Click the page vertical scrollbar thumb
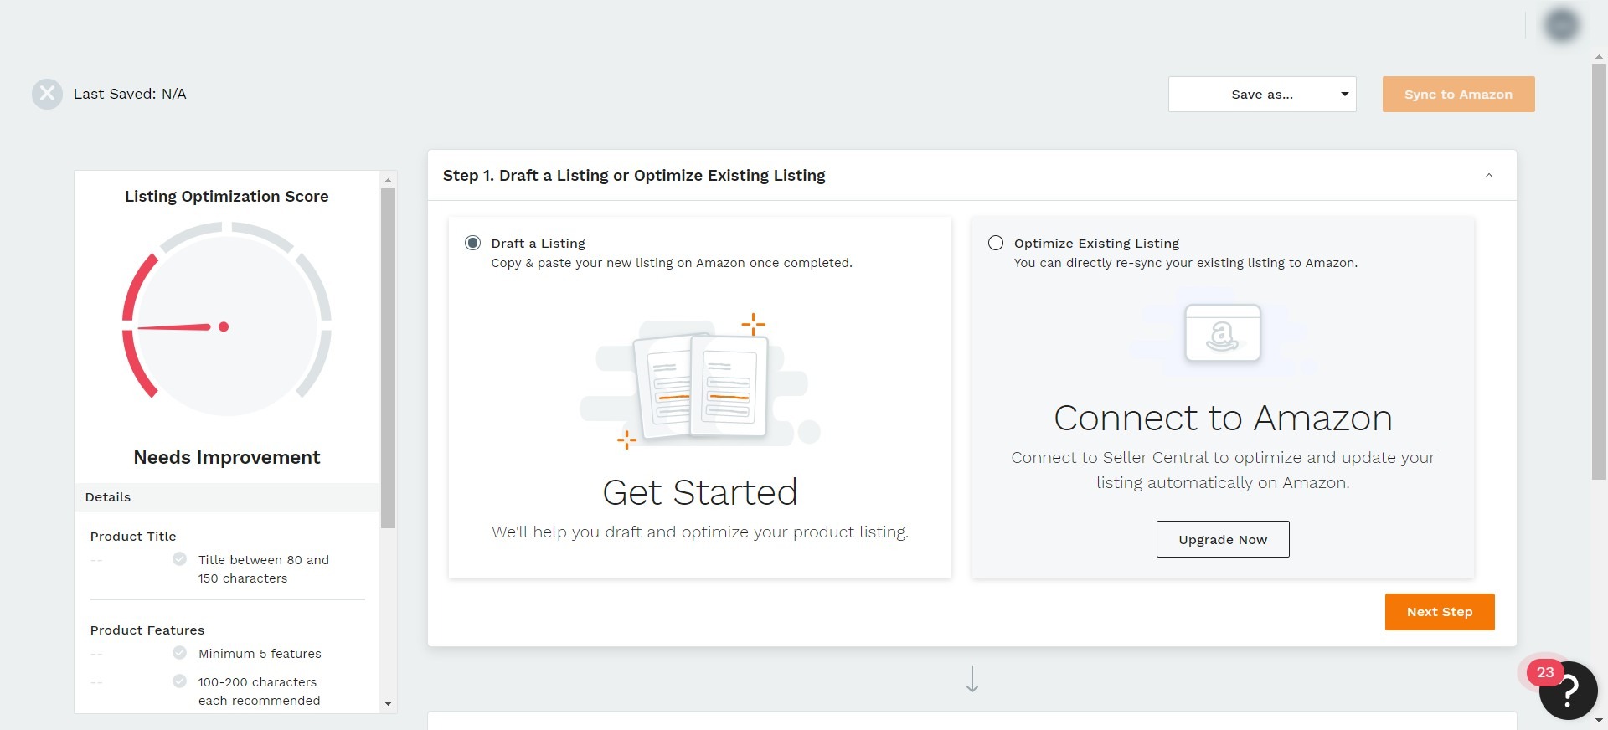Image resolution: width=1608 pixels, height=730 pixels. pyautogui.click(x=1599, y=272)
